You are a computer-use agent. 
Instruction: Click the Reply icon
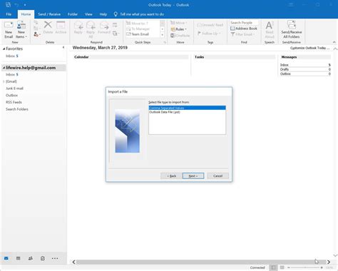point(78,25)
